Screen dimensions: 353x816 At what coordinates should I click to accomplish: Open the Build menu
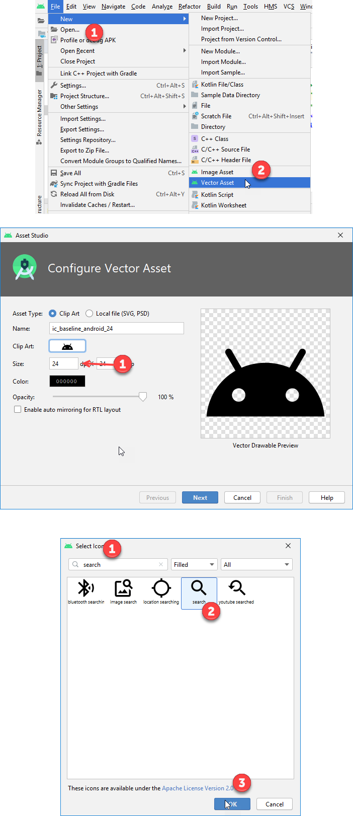click(x=214, y=6)
